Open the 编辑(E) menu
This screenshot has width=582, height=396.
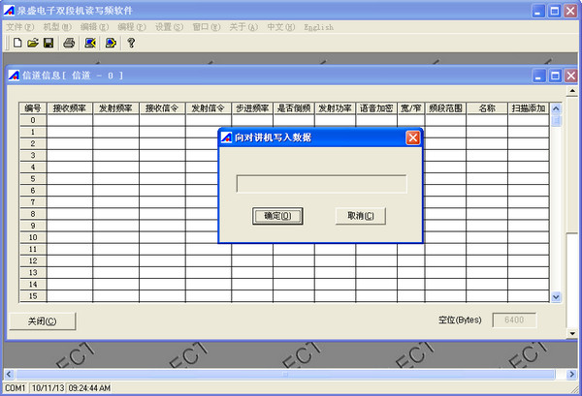(x=94, y=27)
